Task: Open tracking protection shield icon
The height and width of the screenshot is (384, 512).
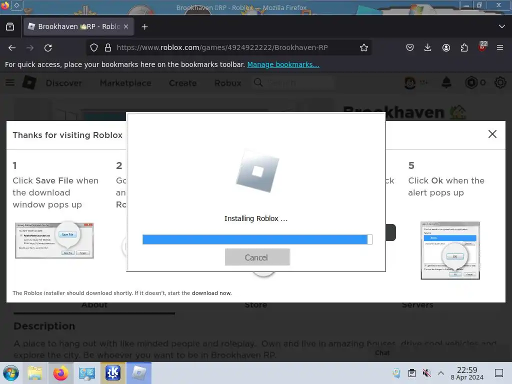Action: click(94, 47)
